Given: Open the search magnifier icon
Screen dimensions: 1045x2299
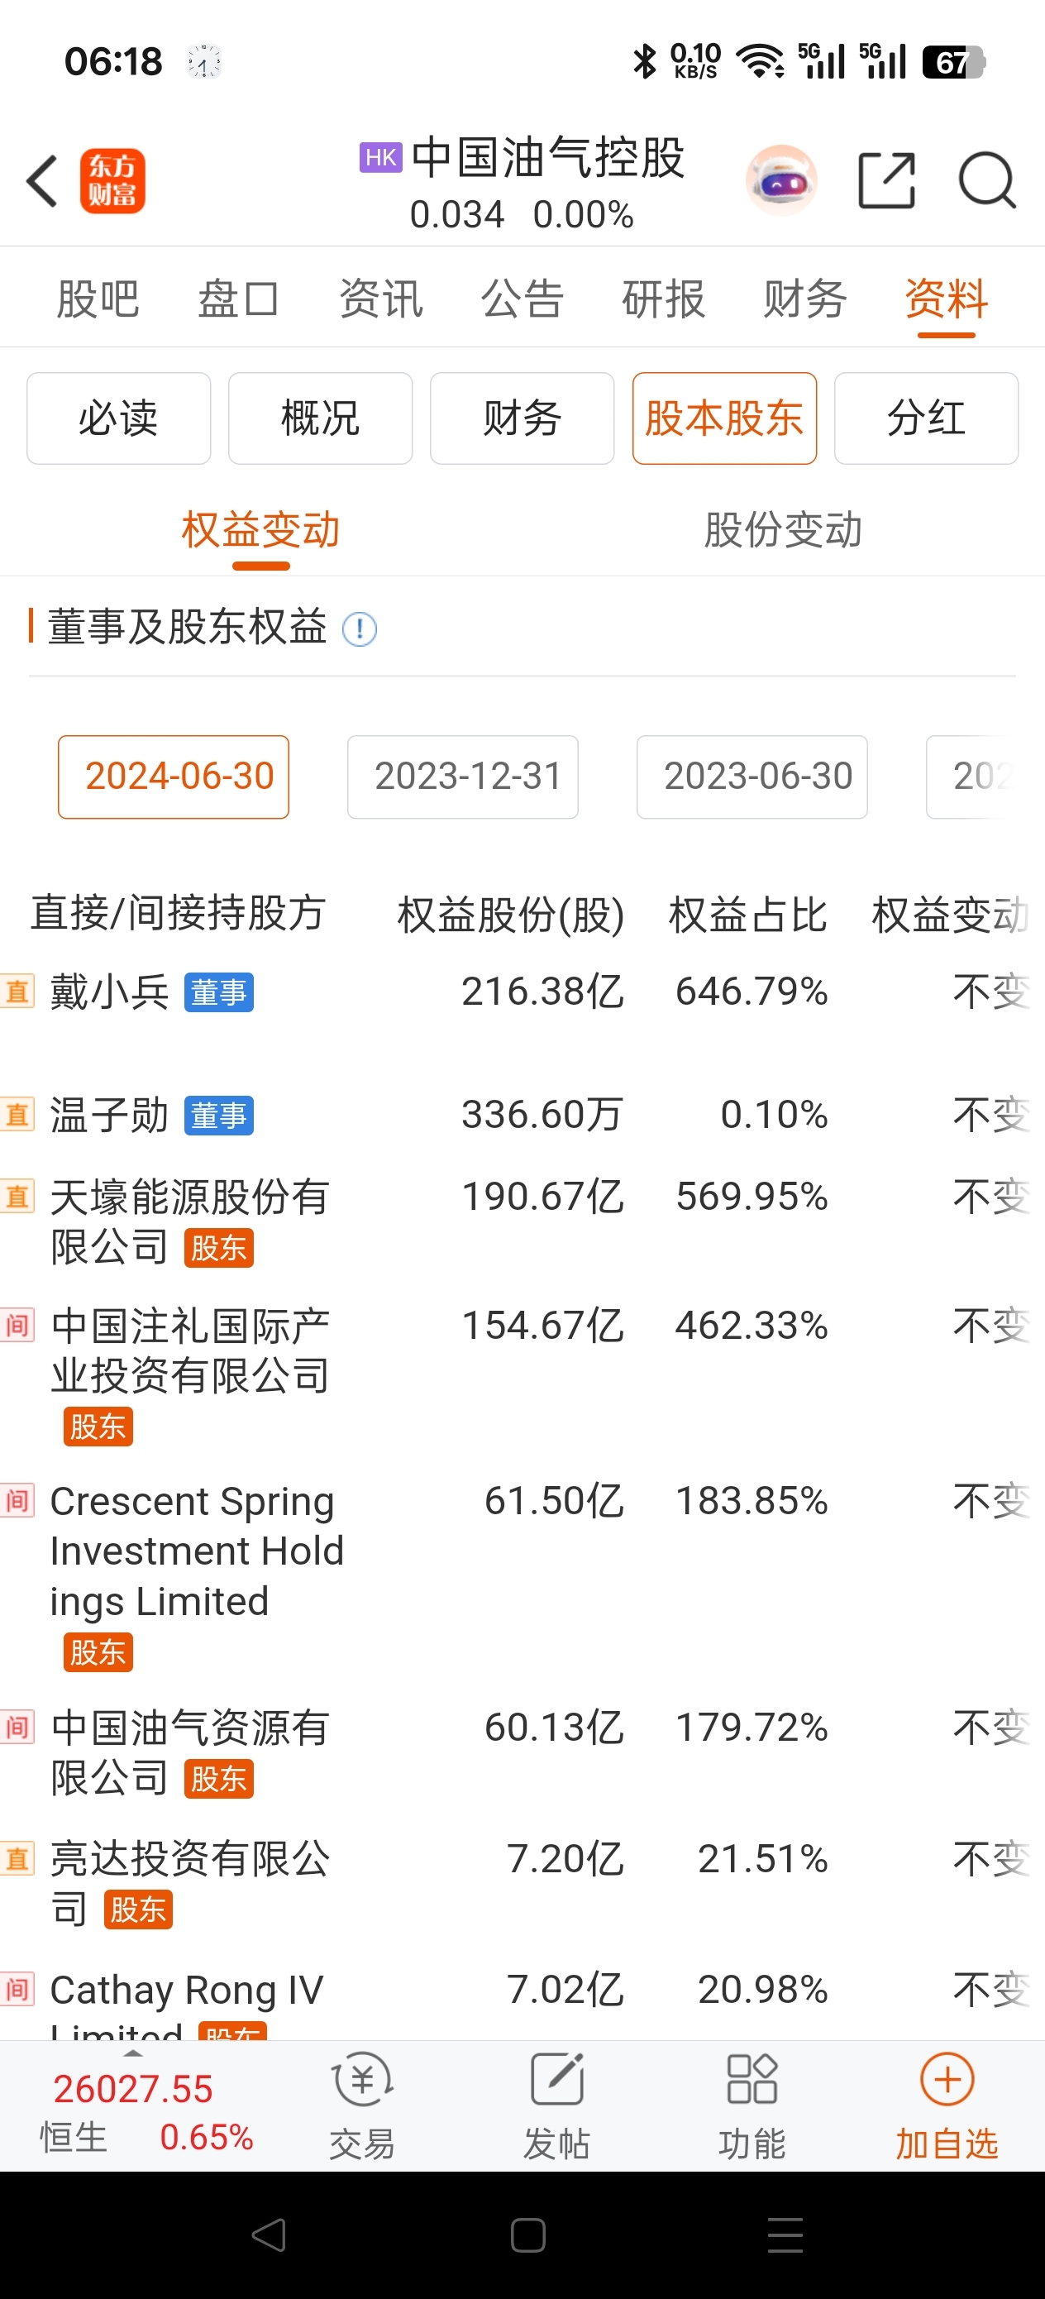Looking at the screenshot, I should 986,181.
